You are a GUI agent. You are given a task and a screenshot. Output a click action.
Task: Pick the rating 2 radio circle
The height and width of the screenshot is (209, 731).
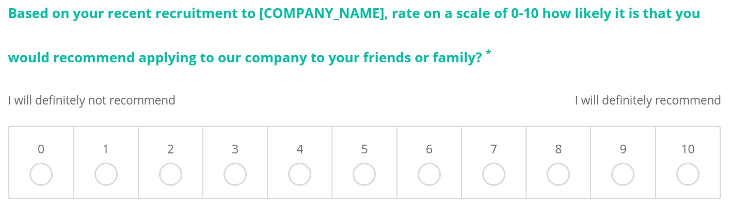coord(170,175)
